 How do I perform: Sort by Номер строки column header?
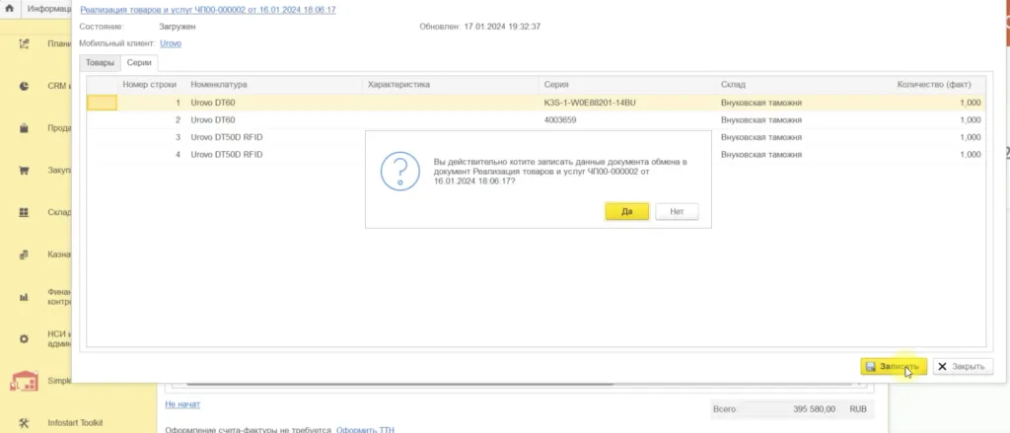150,85
